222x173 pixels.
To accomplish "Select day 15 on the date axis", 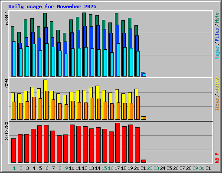I will tap(104, 168).
